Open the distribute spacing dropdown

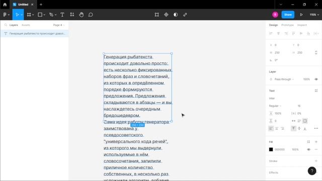click(316, 34)
